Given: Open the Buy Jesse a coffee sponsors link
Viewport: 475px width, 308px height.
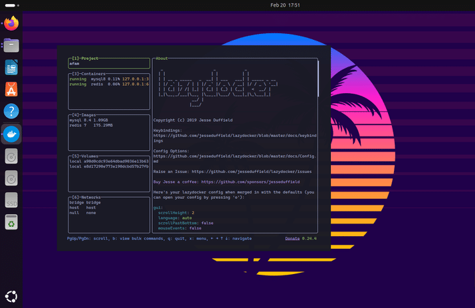Looking at the screenshot, I should [250, 182].
